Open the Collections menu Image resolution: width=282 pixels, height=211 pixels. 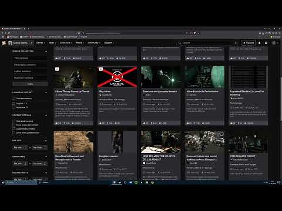click(66, 43)
